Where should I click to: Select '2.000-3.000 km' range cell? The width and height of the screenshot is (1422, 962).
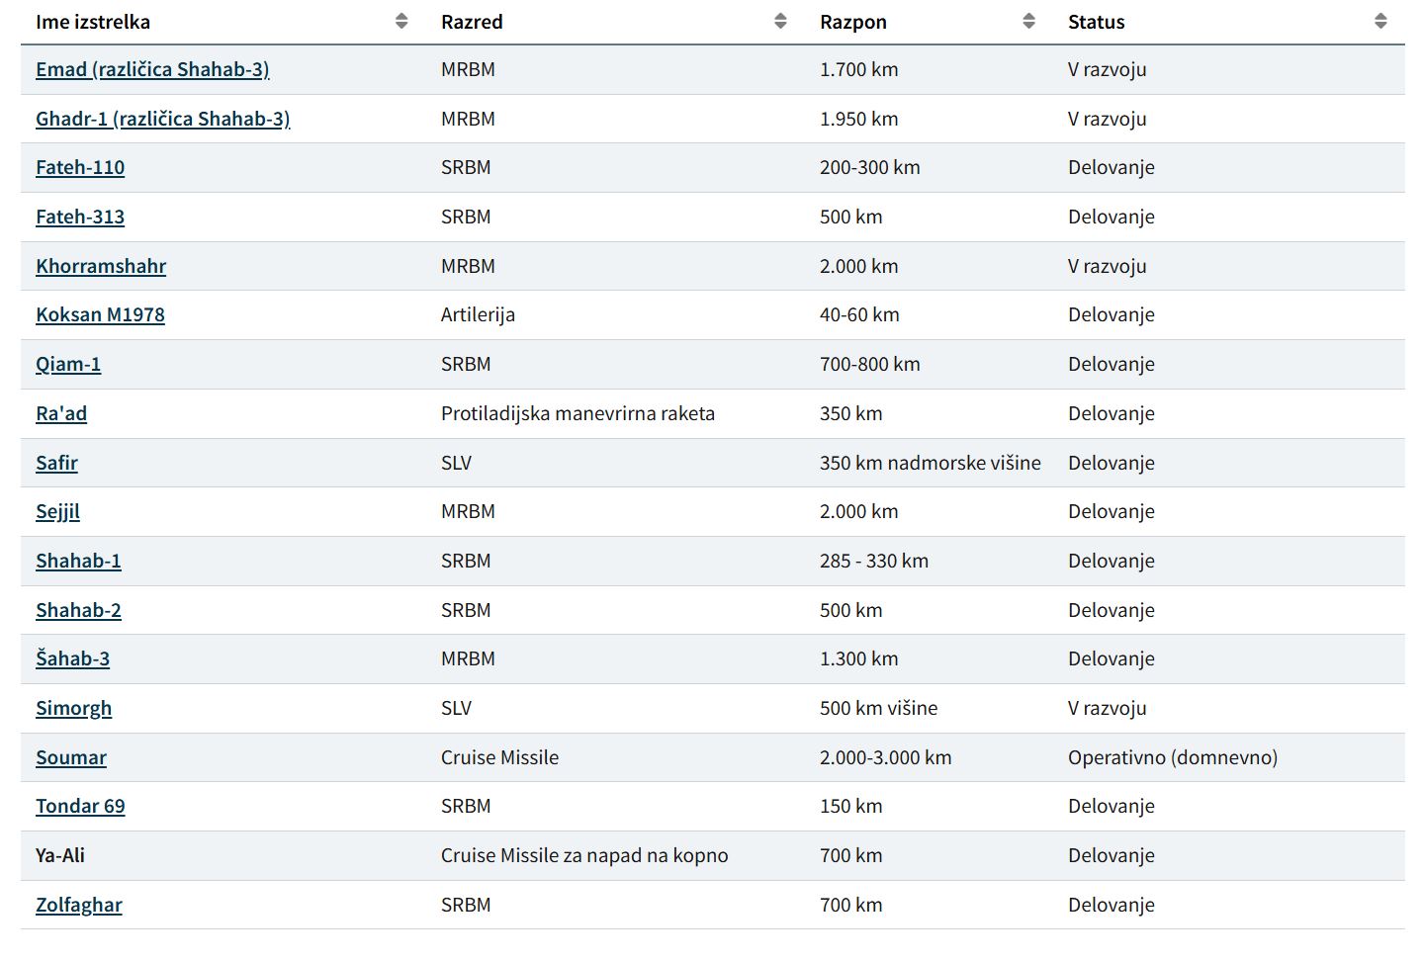coord(929,757)
